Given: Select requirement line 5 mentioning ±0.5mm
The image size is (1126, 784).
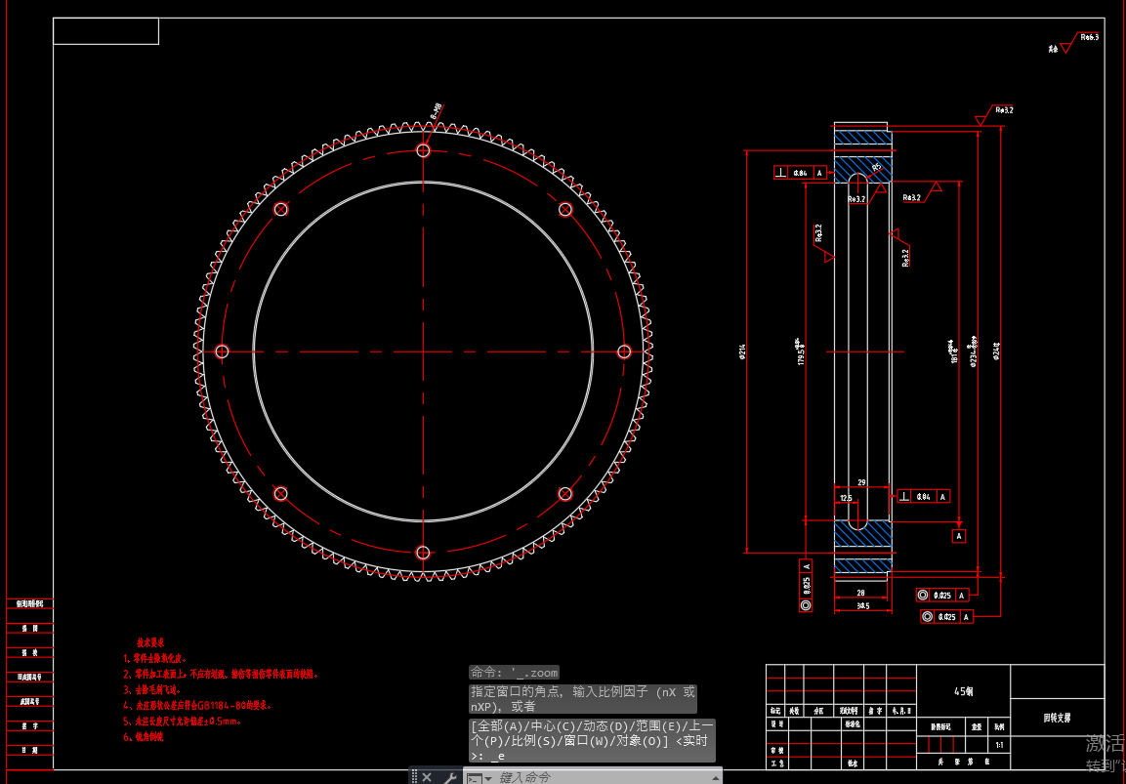Looking at the screenshot, I should click(183, 721).
